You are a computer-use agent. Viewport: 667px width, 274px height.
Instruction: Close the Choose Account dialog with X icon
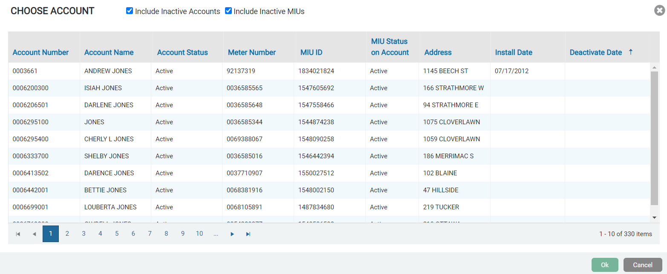pyautogui.click(x=659, y=11)
